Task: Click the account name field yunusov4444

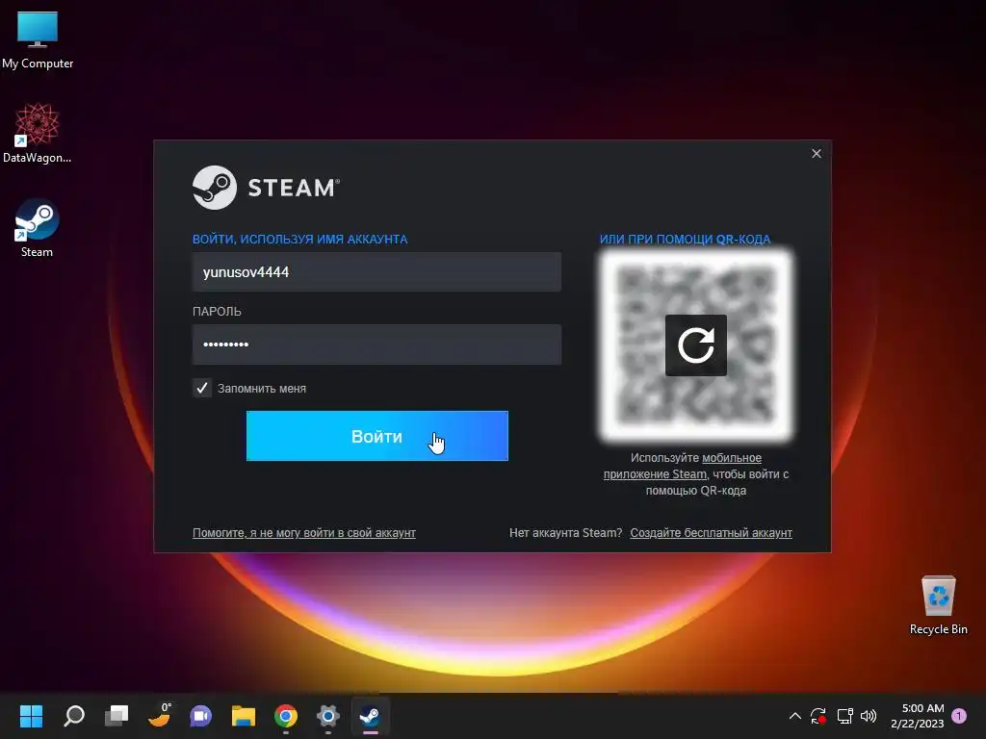Action: [376, 272]
